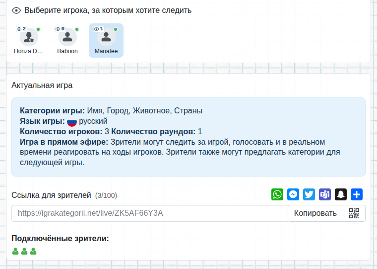The image size is (377, 269).
Task: Follow player Baboon
Action: (67, 40)
